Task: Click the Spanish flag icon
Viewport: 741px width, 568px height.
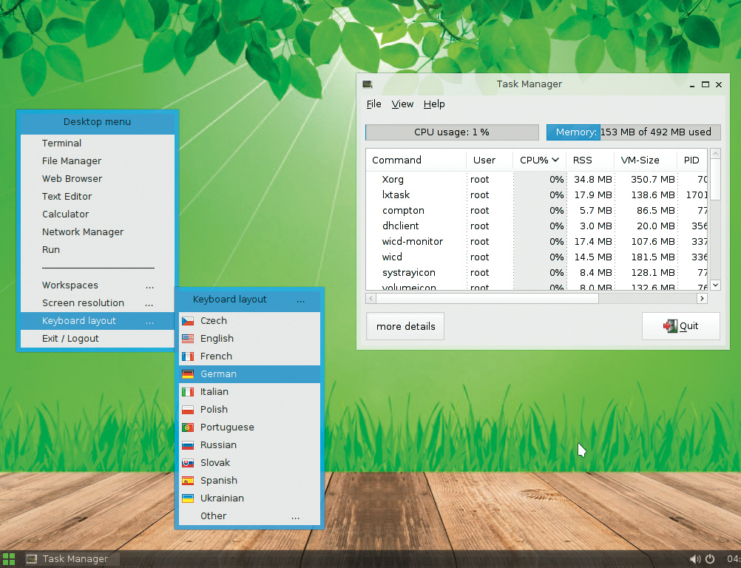Action: [188, 481]
